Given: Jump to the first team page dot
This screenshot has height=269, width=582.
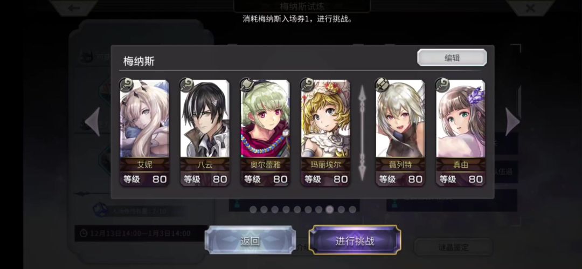Looking at the screenshot, I should [253, 210].
